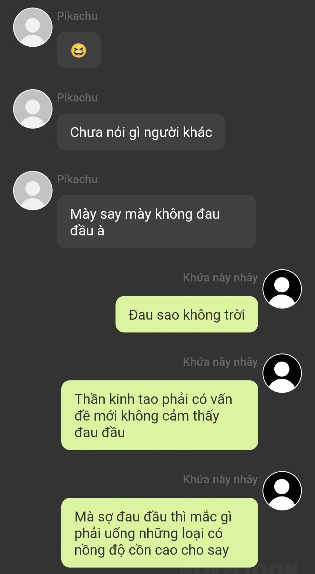The height and width of the screenshot is (574, 315).
Task: Tap Pikachu's avatar beside 'Mày say mày không đau đầu à'
Action: (33, 190)
